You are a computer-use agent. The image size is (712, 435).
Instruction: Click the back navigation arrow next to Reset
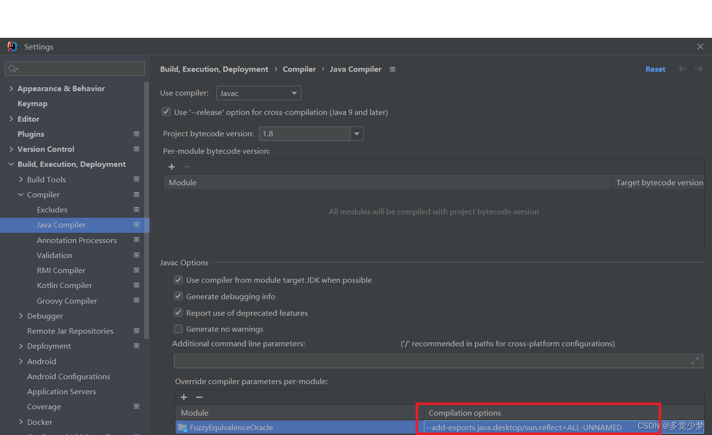click(682, 69)
